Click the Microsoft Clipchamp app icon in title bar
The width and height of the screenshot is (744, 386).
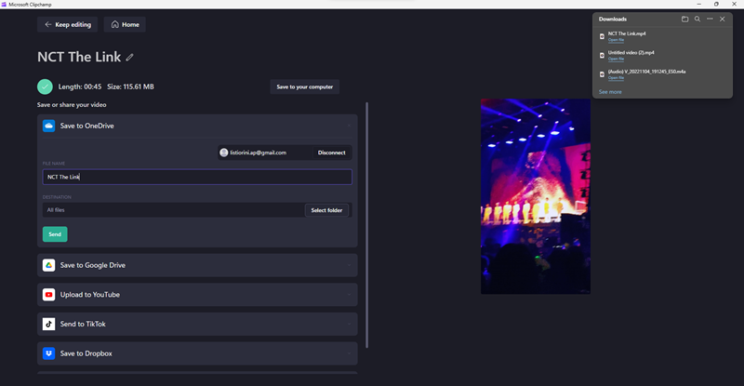click(x=4, y=5)
